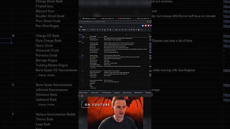Viewport: 230px width, 129px height.
Task: Click the red circular taskbar icon below the sheet
Action: coord(82,96)
